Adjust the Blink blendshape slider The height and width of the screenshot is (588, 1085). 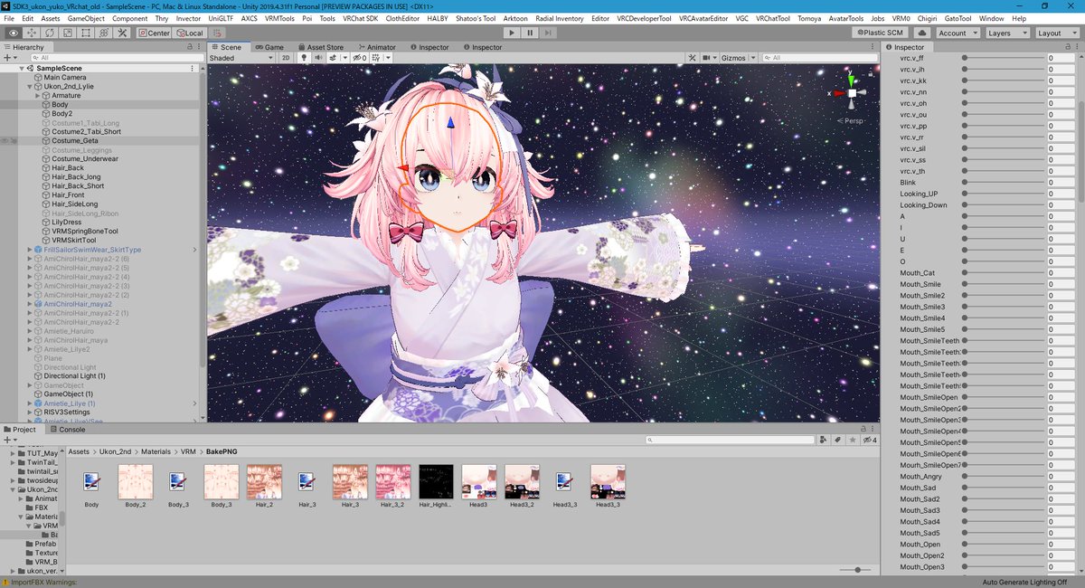[x=1004, y=183]
